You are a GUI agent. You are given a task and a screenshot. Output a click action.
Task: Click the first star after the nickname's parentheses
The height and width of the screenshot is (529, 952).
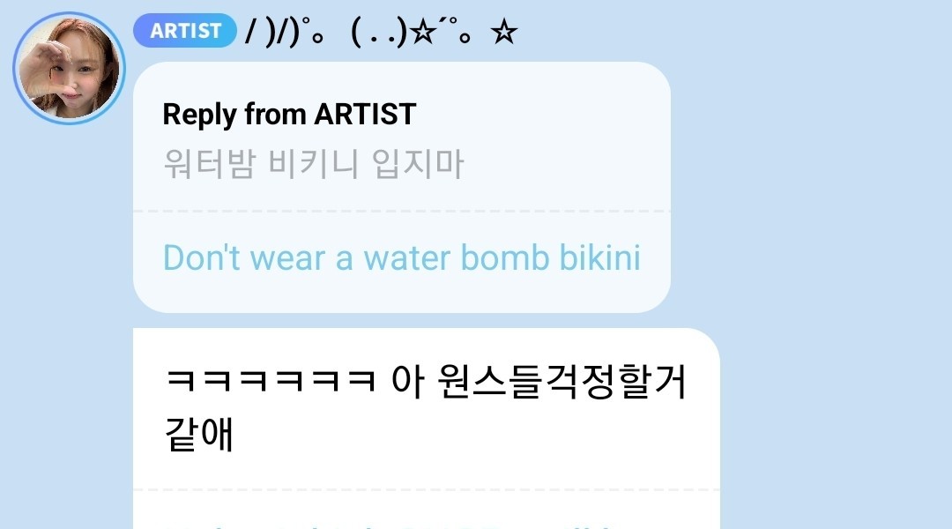423,33
